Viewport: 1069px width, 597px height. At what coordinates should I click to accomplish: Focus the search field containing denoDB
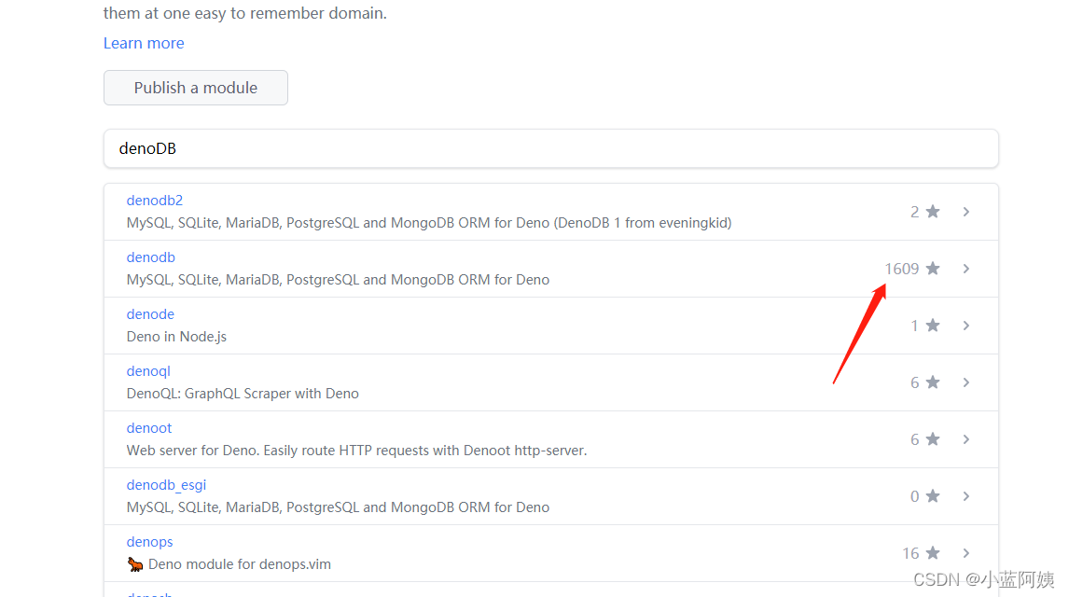(x=551, y=148)
